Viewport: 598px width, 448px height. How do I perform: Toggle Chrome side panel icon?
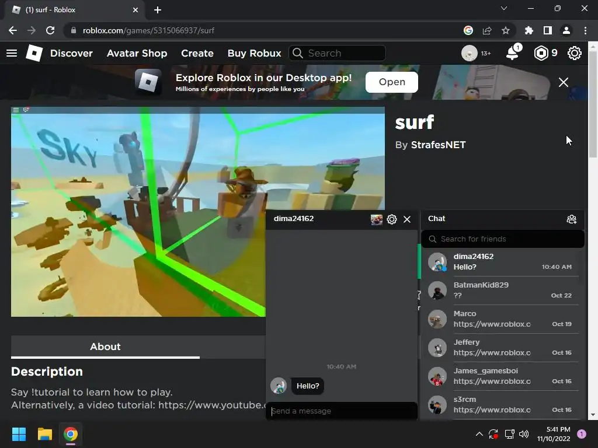(548, 30)
